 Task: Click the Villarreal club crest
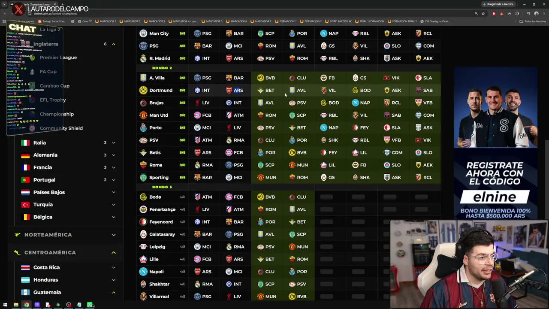coord(143,297)
